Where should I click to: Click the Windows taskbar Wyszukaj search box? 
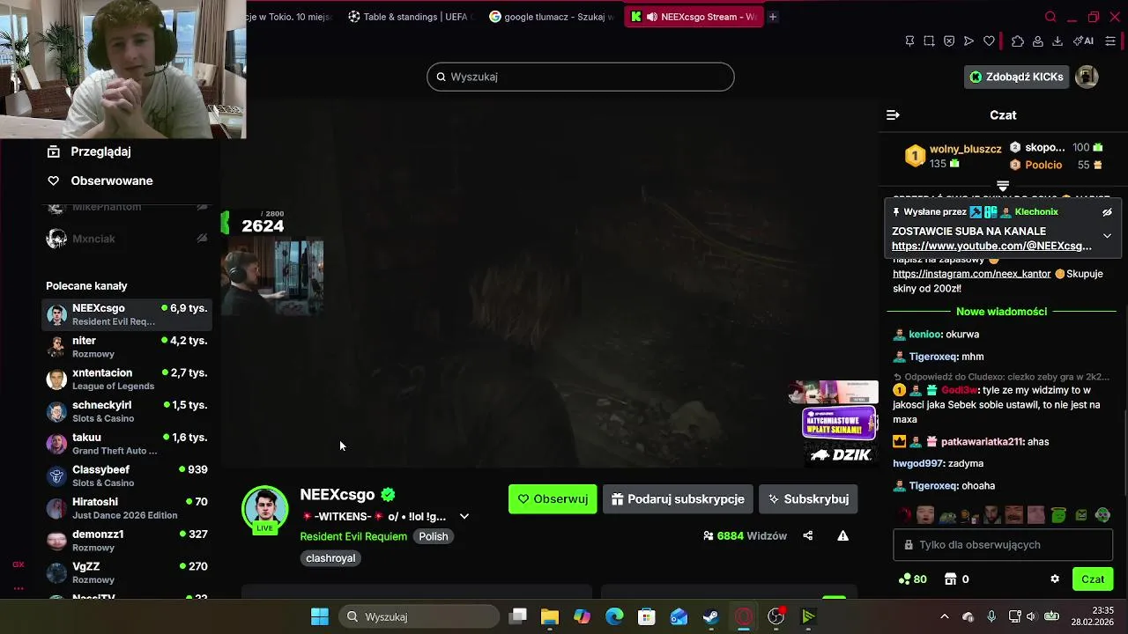click(x=419, y=616)
